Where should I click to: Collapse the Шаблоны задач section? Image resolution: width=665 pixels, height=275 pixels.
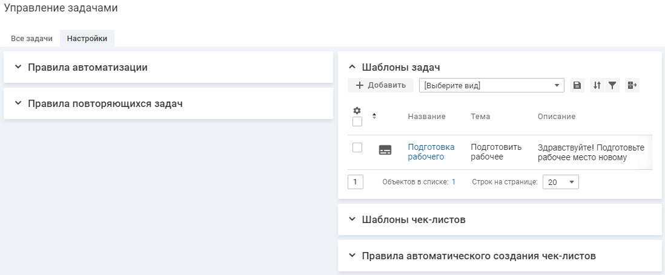coord(352,67)
